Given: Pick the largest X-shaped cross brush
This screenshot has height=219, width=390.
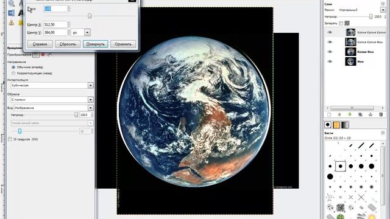Looking at the screenshot, I should 361,197.
